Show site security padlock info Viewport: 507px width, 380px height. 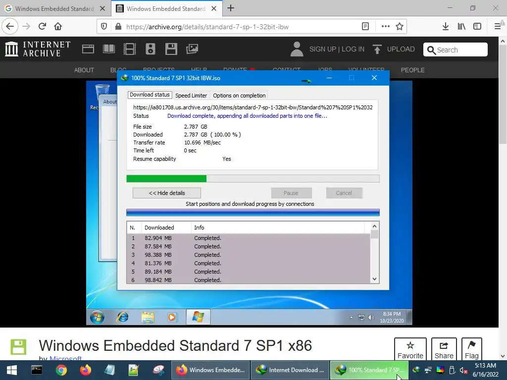(118, 27)
